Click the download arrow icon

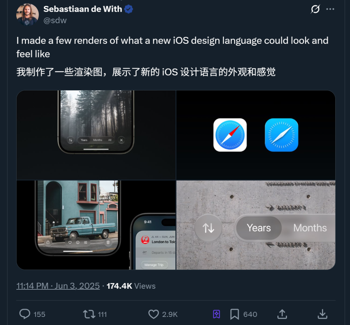click(322, 314)
